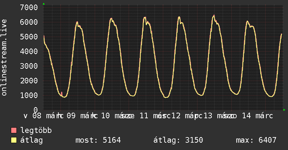
Task: Click the 3000 y-axis label
Action: click(29, 66)
